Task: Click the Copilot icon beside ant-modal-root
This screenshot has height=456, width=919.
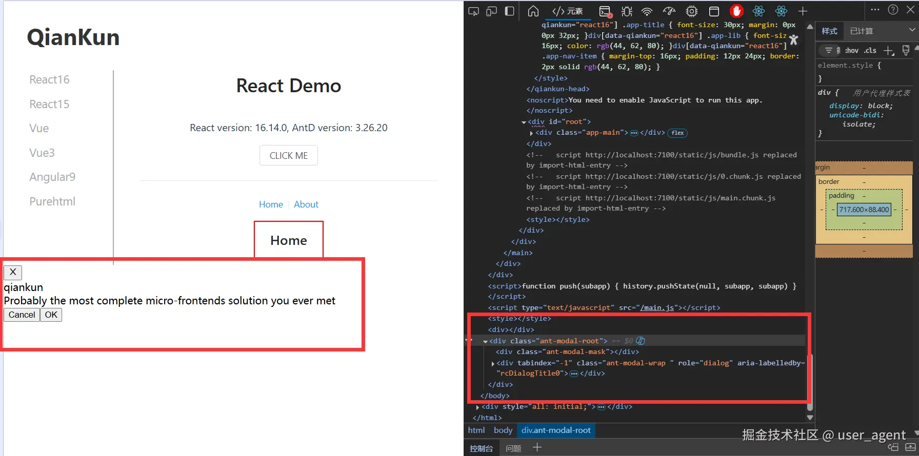Action: click(x=641, y=341)
